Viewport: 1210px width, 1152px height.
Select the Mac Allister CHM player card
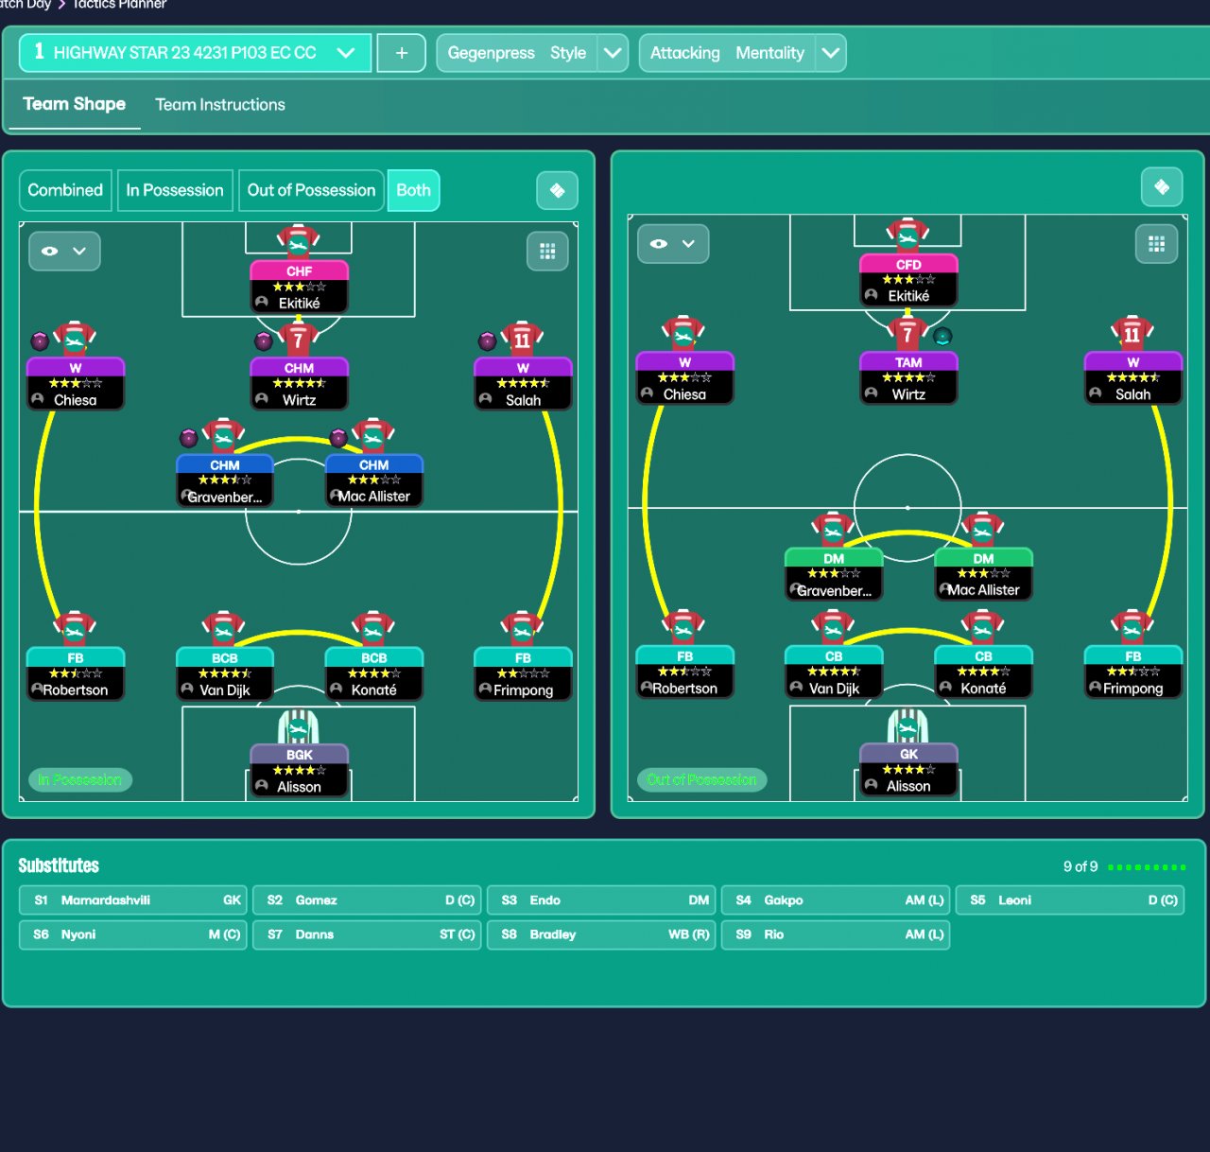click(x=374, y=480)
